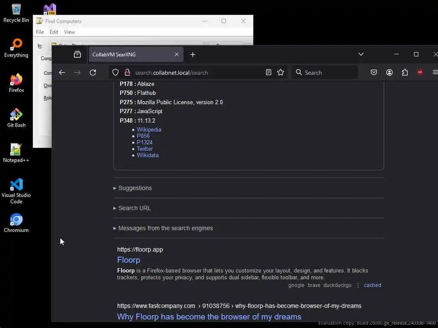Open tracking protection shield in address bar
The height and width of the screenshot is (328, 438).
coord(115,73)
